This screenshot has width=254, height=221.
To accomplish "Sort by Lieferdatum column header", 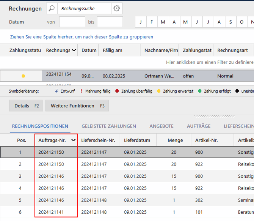I will 138,140.
